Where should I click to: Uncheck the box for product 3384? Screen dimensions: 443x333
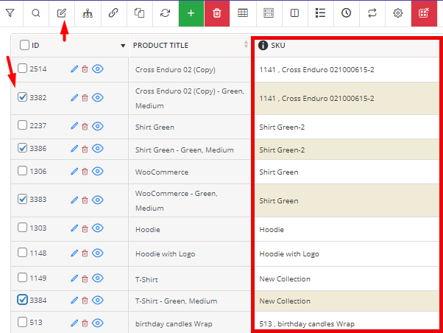[22, 300]
